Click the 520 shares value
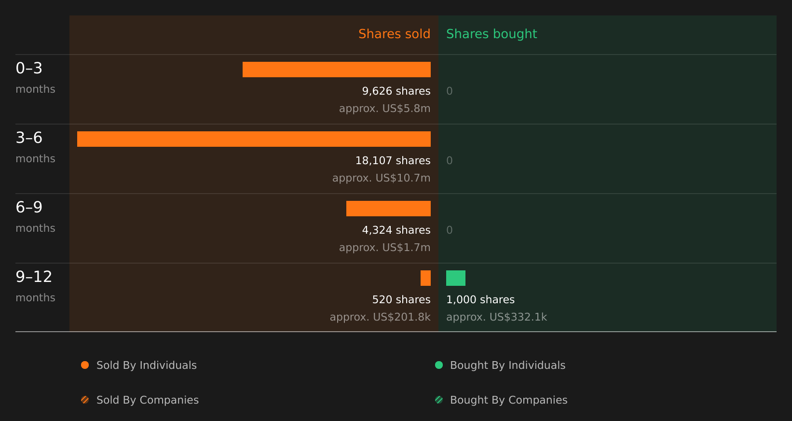 pos(401,300)
